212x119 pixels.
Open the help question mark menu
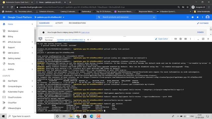[x=192, y=17]
